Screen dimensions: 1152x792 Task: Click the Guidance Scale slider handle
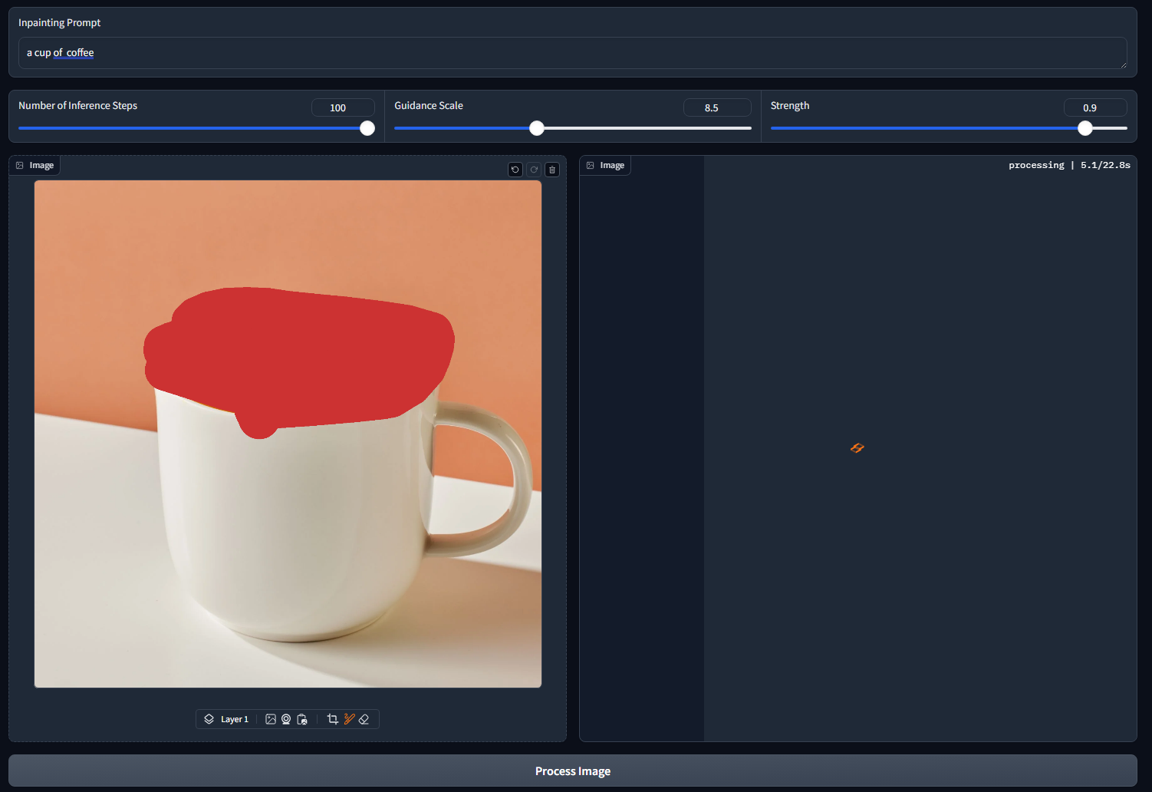coord(537,128)
